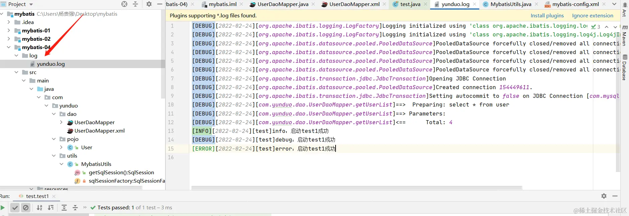Close the test.java tab
The image size is (629, 216).
tap(425, 4)
